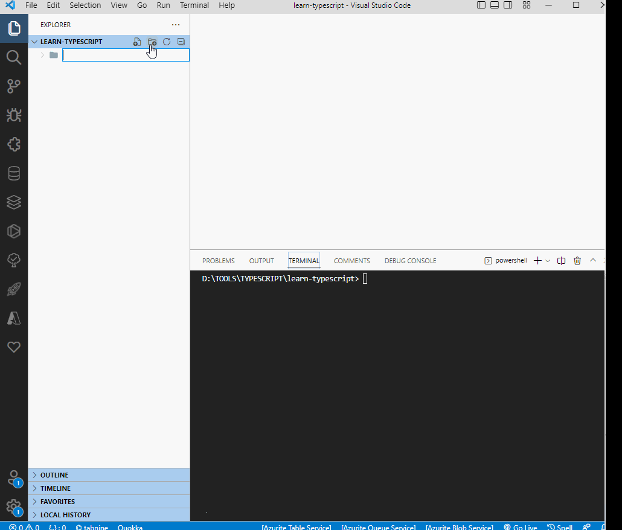Click the Spell status bar item
Viewport: 622px width, 530px height.
pyautogui.click(x=560, y=527)
